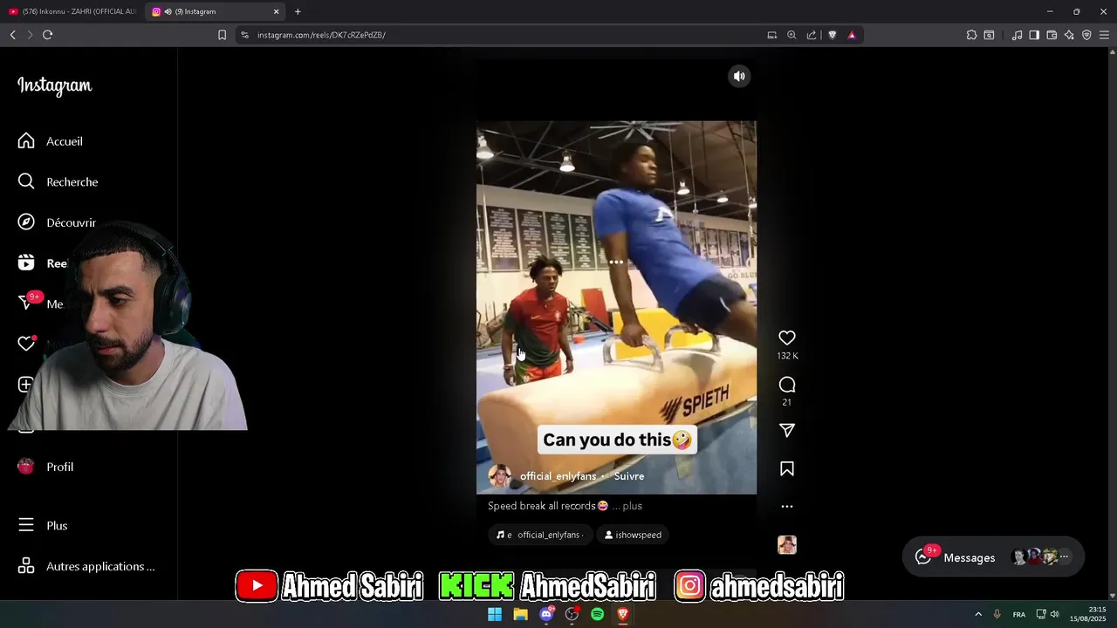View site information icon
Screen dimensions: 1117x628
pos(244,35)
